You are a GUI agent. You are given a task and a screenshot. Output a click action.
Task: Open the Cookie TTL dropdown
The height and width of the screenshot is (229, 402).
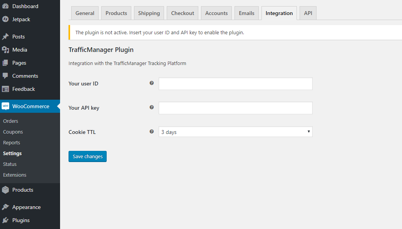coord(235,132)
